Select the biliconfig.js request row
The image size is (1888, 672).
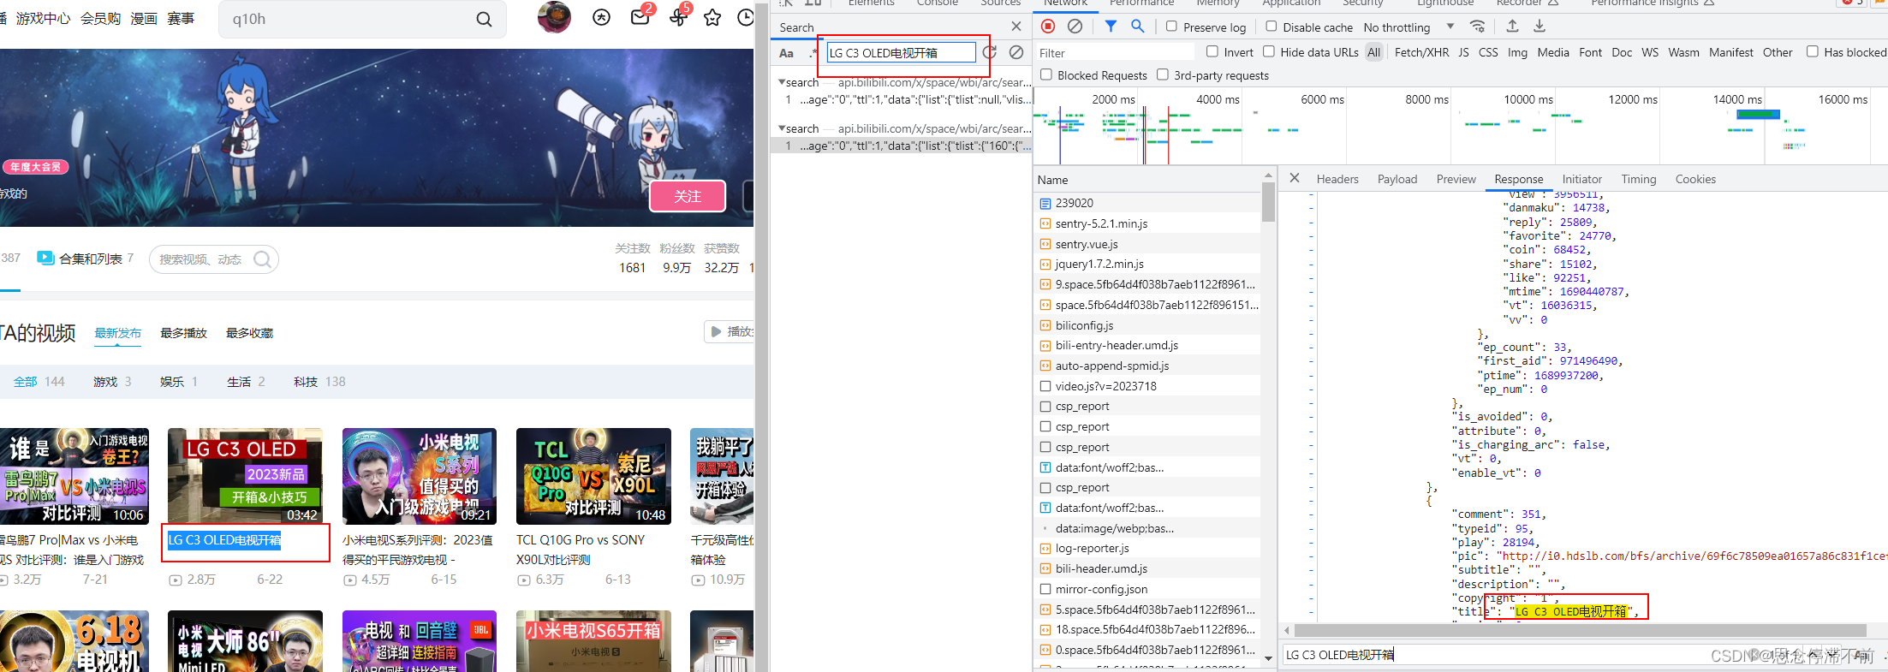1147,325
